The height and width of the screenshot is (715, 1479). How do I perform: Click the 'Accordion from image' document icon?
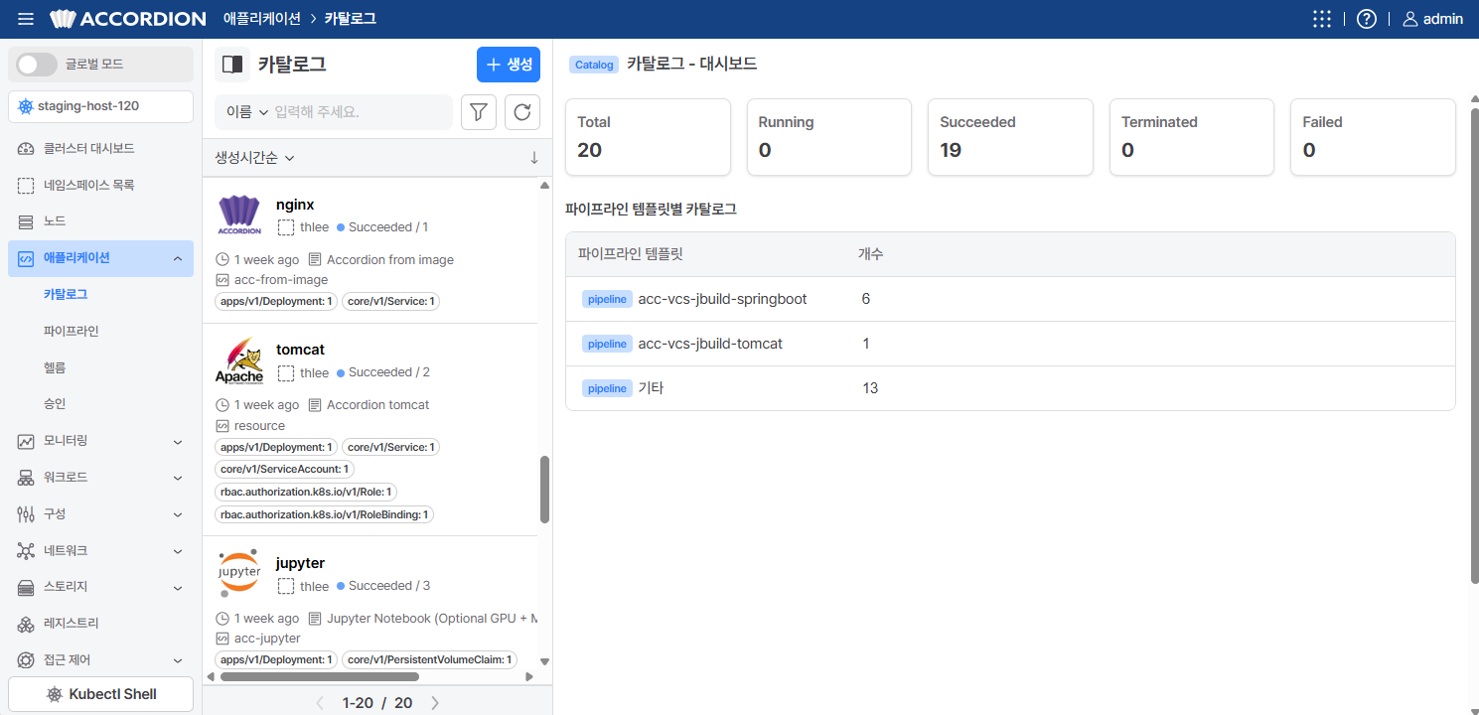tap(315, 260)
